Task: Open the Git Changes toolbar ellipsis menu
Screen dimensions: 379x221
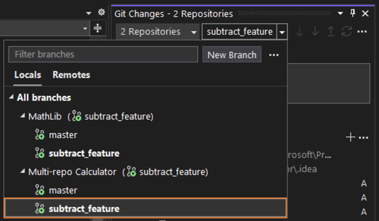Action: (x=362, y=32)
